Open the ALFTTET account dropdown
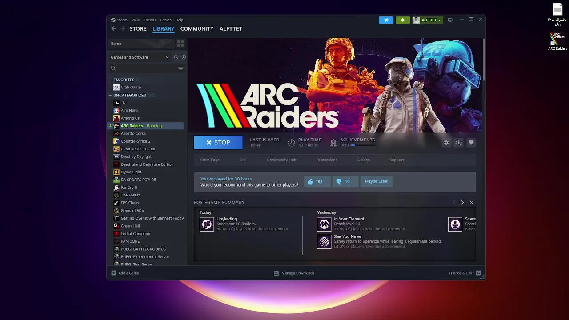The width and height of the screenshot is (569, 320). (x=427, y=20)
